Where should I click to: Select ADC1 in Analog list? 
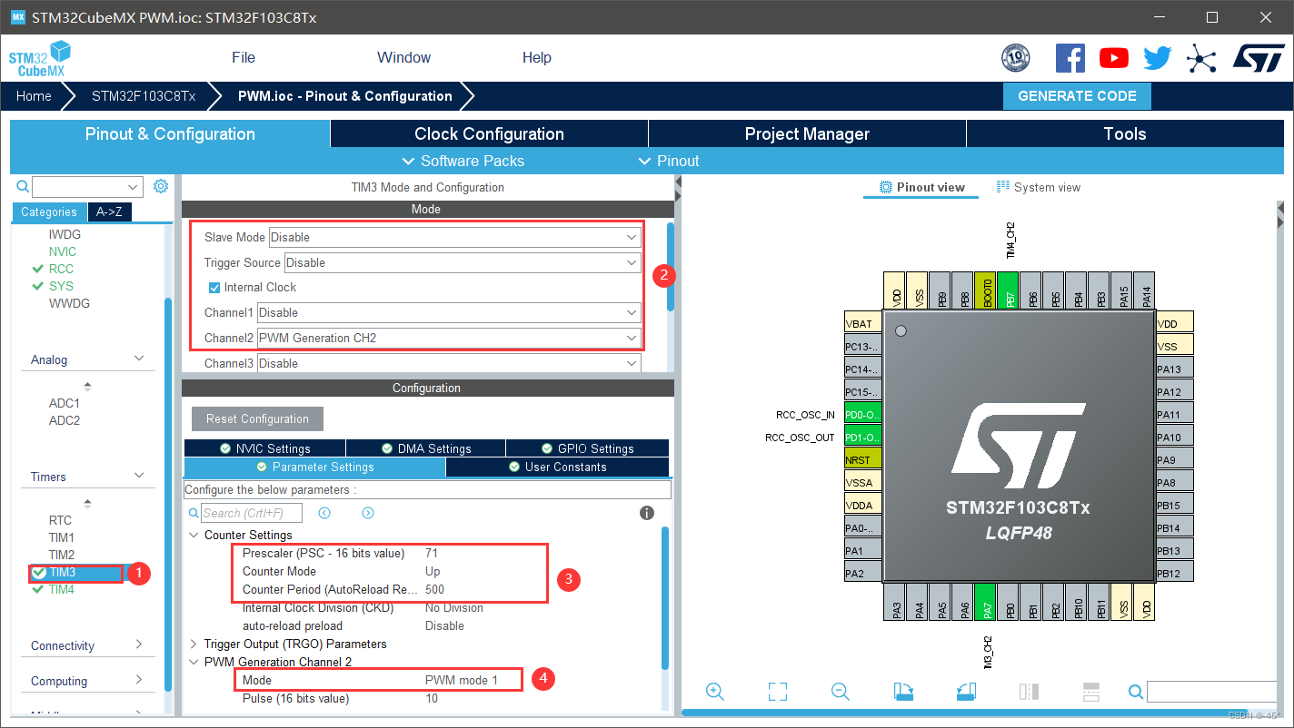(65, 403)
